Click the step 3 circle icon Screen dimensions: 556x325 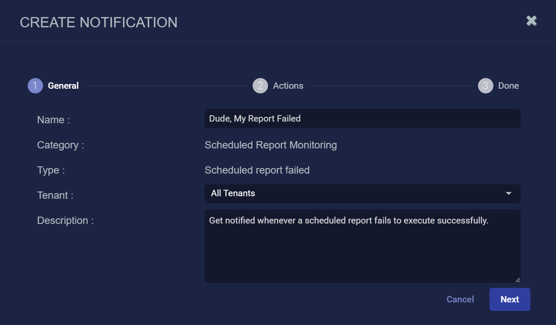pyautogui.click(x=485, y=86)
